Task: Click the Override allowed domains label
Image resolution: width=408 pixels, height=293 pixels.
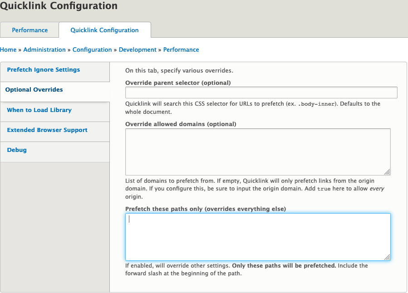Action: 181,124
